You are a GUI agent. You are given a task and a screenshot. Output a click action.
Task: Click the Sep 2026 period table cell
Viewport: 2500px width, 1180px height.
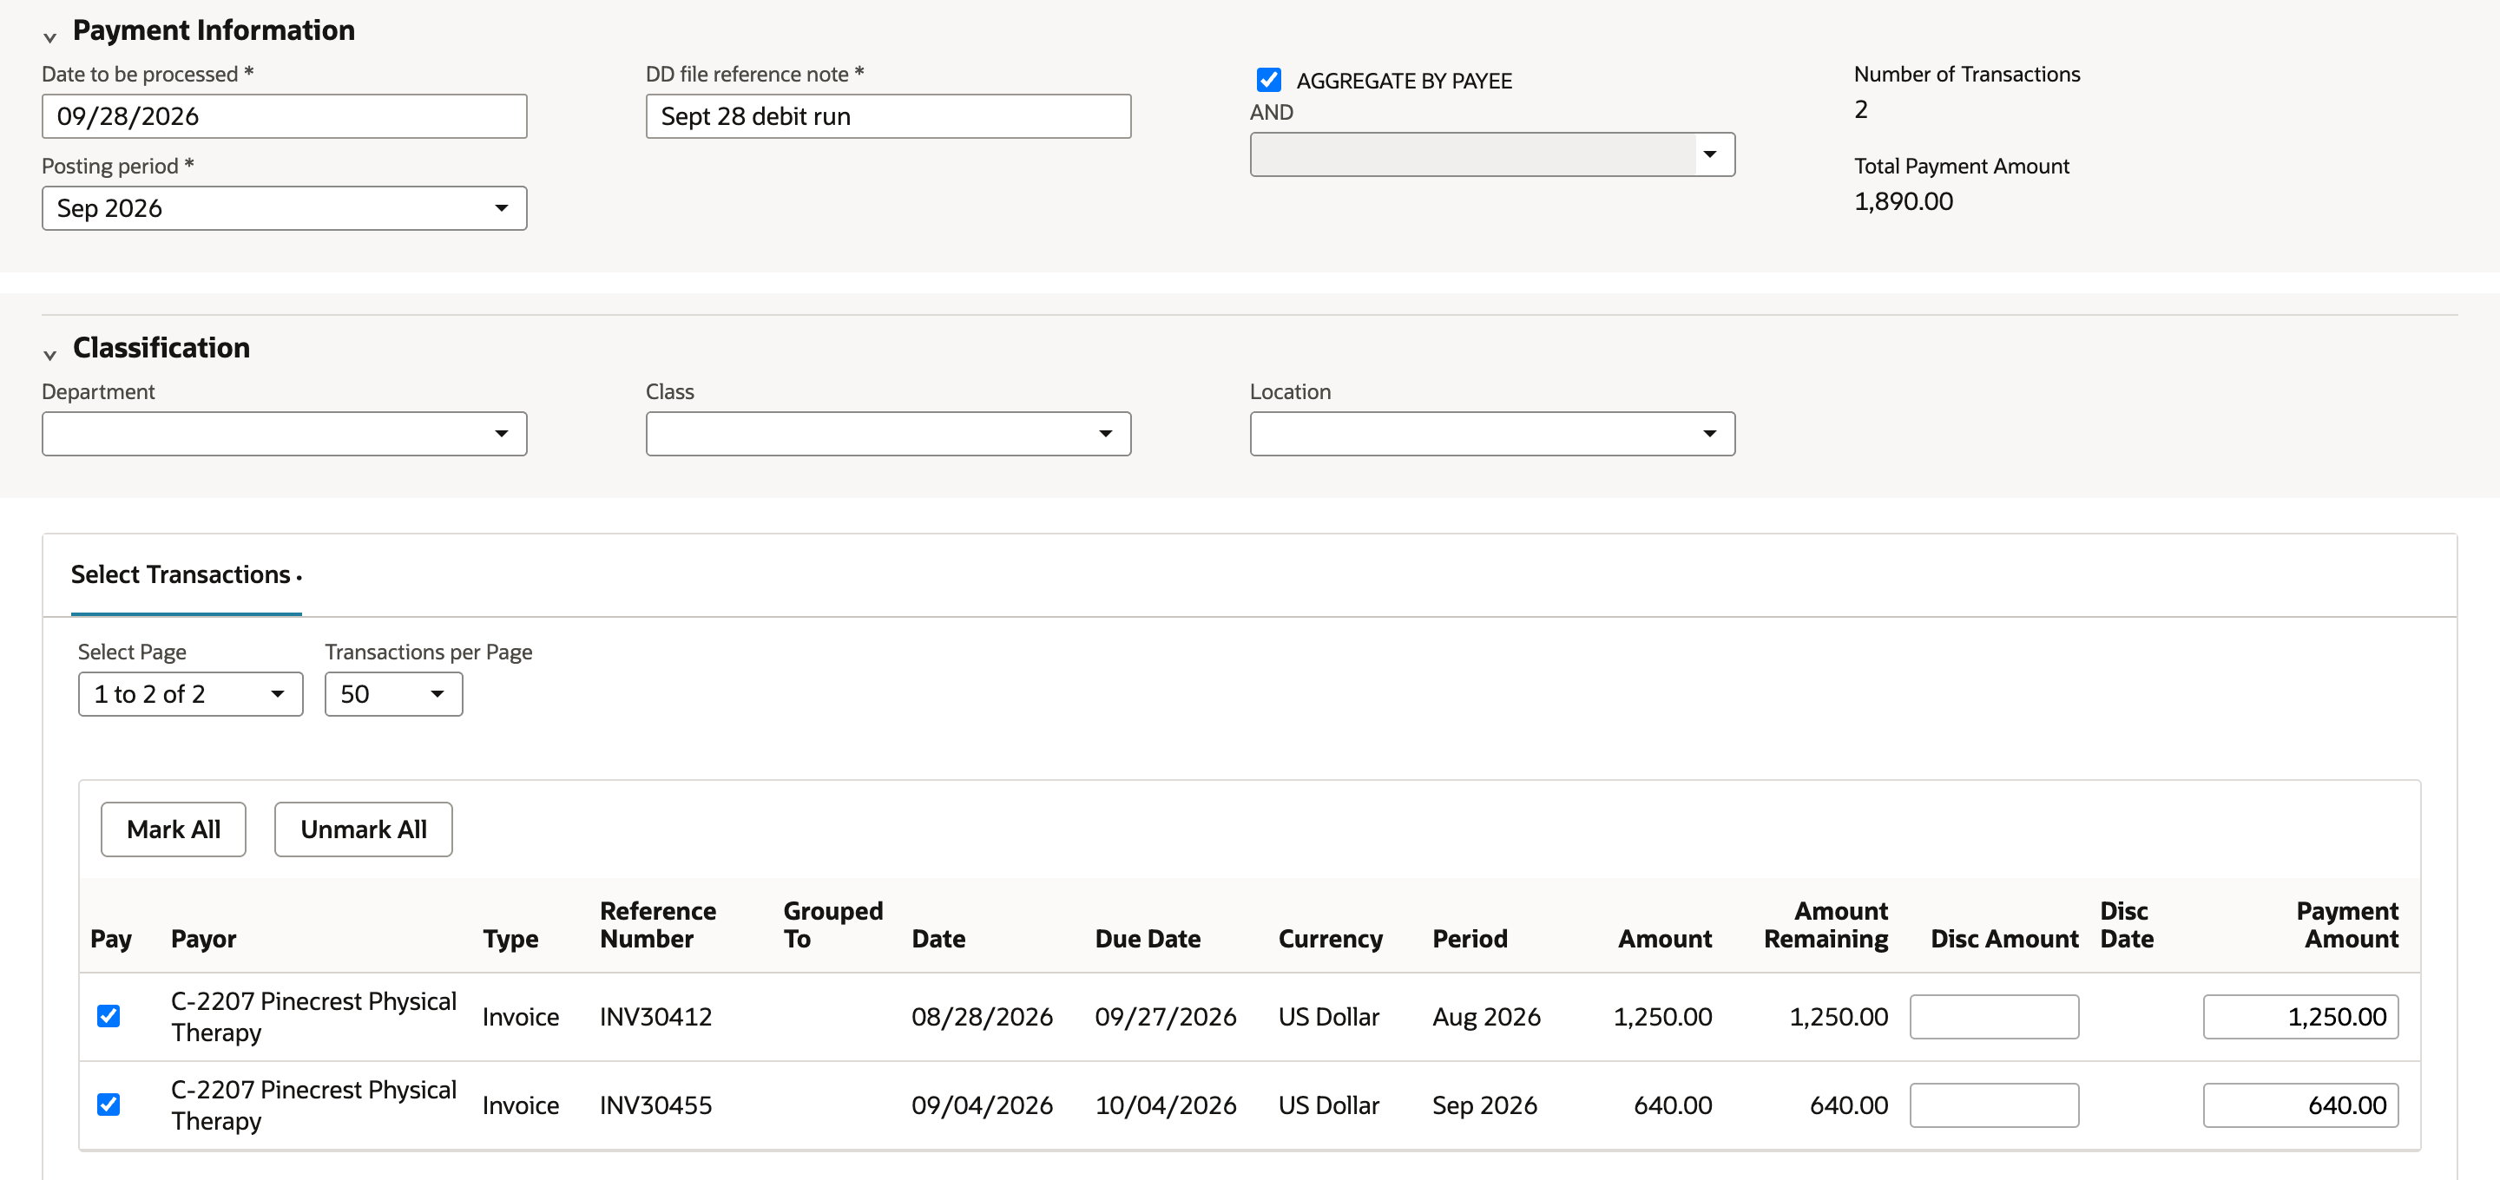point(1484,1105)
